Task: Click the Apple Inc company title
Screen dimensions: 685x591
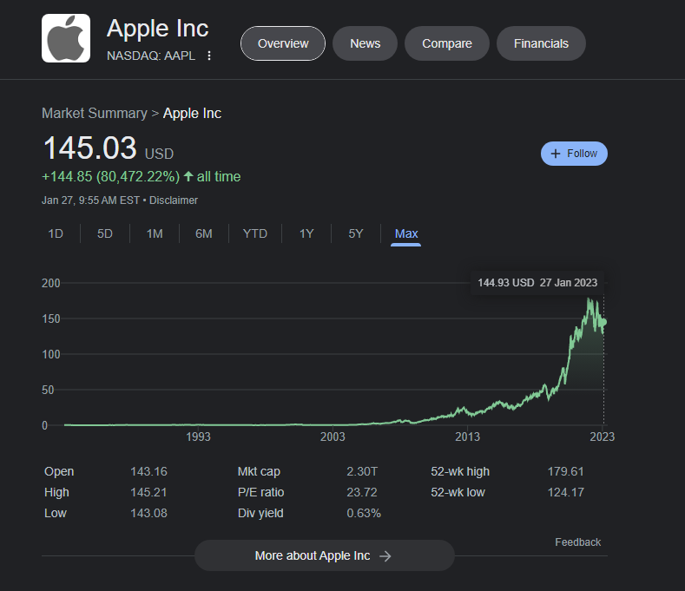Action: click(158, 29)
